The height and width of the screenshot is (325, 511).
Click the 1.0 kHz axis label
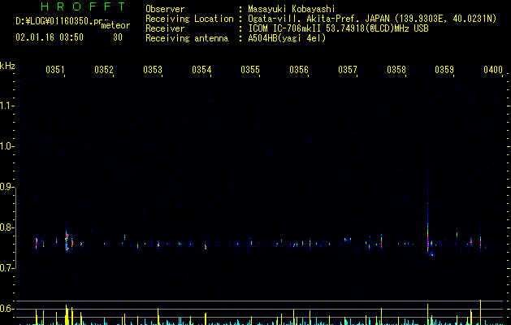click(7, 146)
